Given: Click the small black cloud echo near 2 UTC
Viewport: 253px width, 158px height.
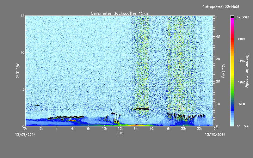Looking at the screenshot, I should tap(37, 105).
